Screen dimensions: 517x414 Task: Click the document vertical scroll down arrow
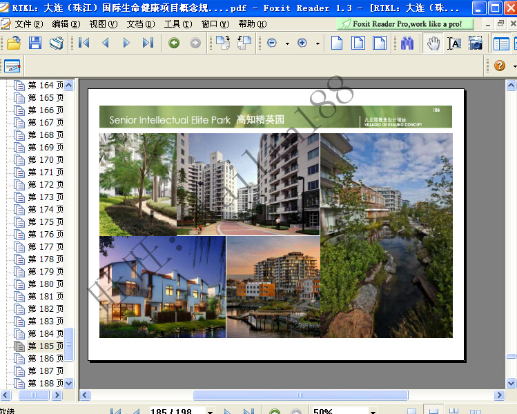pos(511,384)
